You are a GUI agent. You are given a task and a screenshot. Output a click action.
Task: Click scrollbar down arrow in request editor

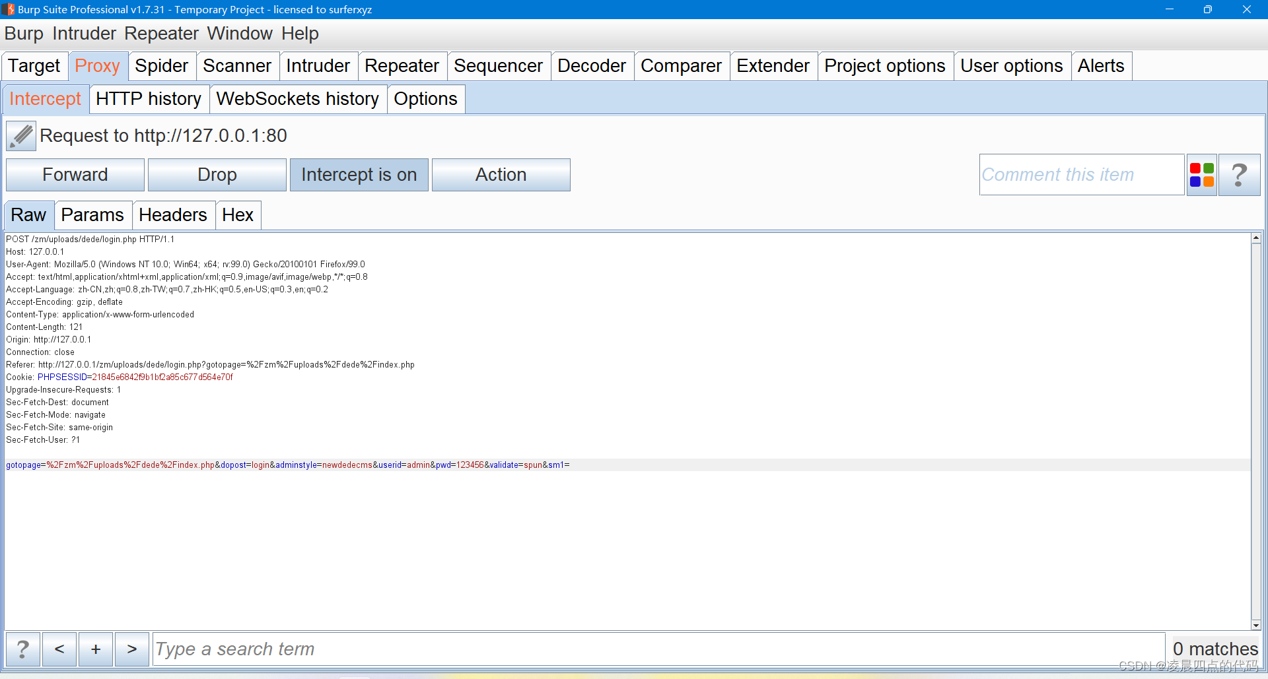point(1255,625)
